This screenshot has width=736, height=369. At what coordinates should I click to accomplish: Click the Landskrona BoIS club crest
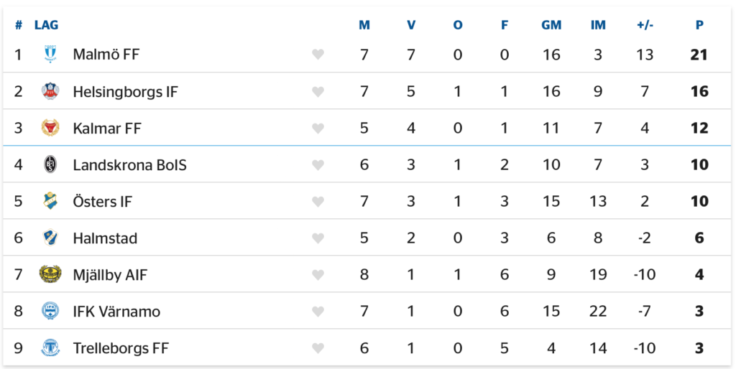pos(50,164)
